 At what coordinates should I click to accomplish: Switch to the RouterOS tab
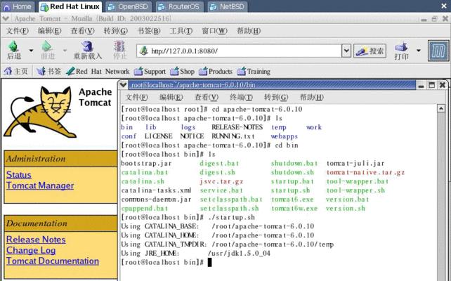pos(180,6)
